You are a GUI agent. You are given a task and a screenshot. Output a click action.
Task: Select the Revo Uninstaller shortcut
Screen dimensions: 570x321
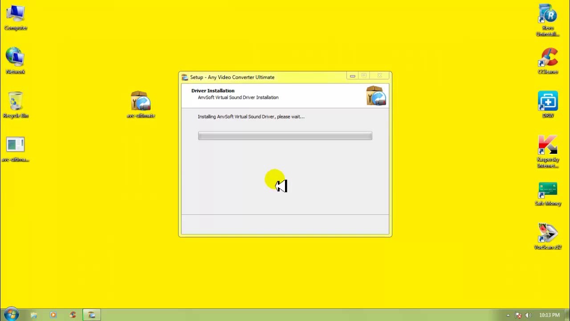[548, 20]
